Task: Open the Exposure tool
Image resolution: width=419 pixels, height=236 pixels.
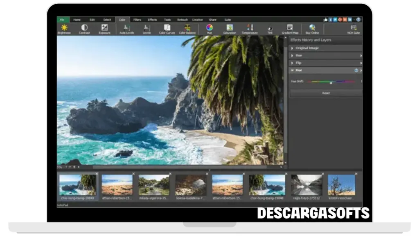Action: coord(104,28)
